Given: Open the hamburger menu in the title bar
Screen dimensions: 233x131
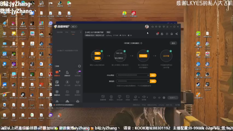Looking at the screenshot, I should [167, 27].
